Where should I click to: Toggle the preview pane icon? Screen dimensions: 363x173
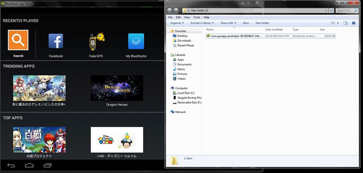[346, 23]
